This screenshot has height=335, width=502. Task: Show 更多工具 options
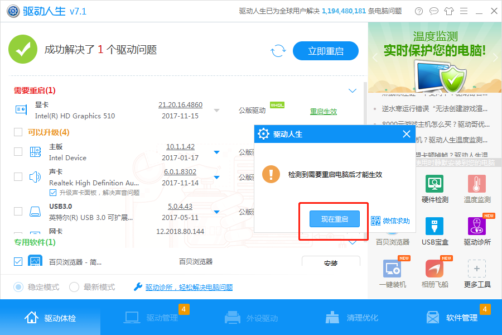[x=477, y=272]
